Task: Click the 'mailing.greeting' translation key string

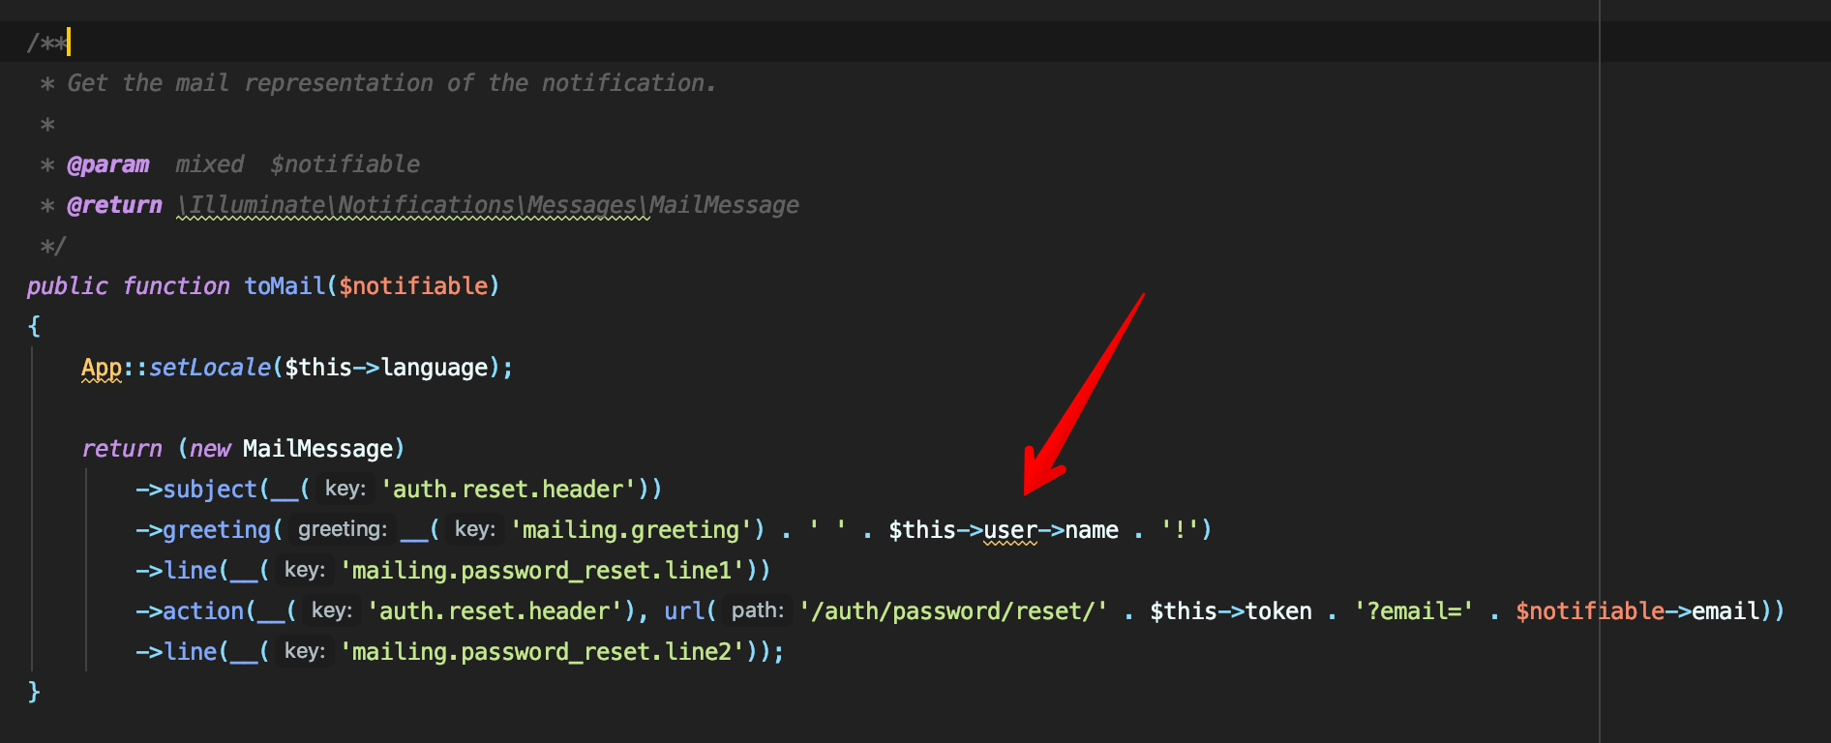Action: pyautogui.click(x=631, y=530)
